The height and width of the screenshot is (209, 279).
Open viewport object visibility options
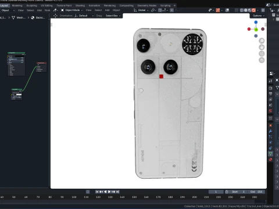(211, 10)
